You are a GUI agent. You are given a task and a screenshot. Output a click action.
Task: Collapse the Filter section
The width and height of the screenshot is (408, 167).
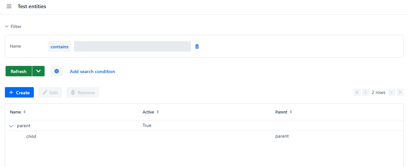coord(13,26)
